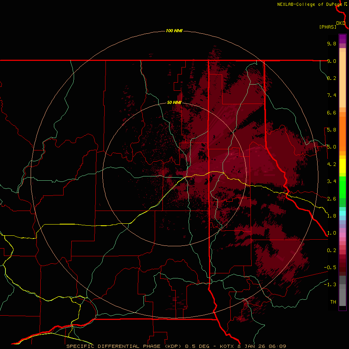
Task: Click the -0.5 value on the color scale
Action: point(330,268)
